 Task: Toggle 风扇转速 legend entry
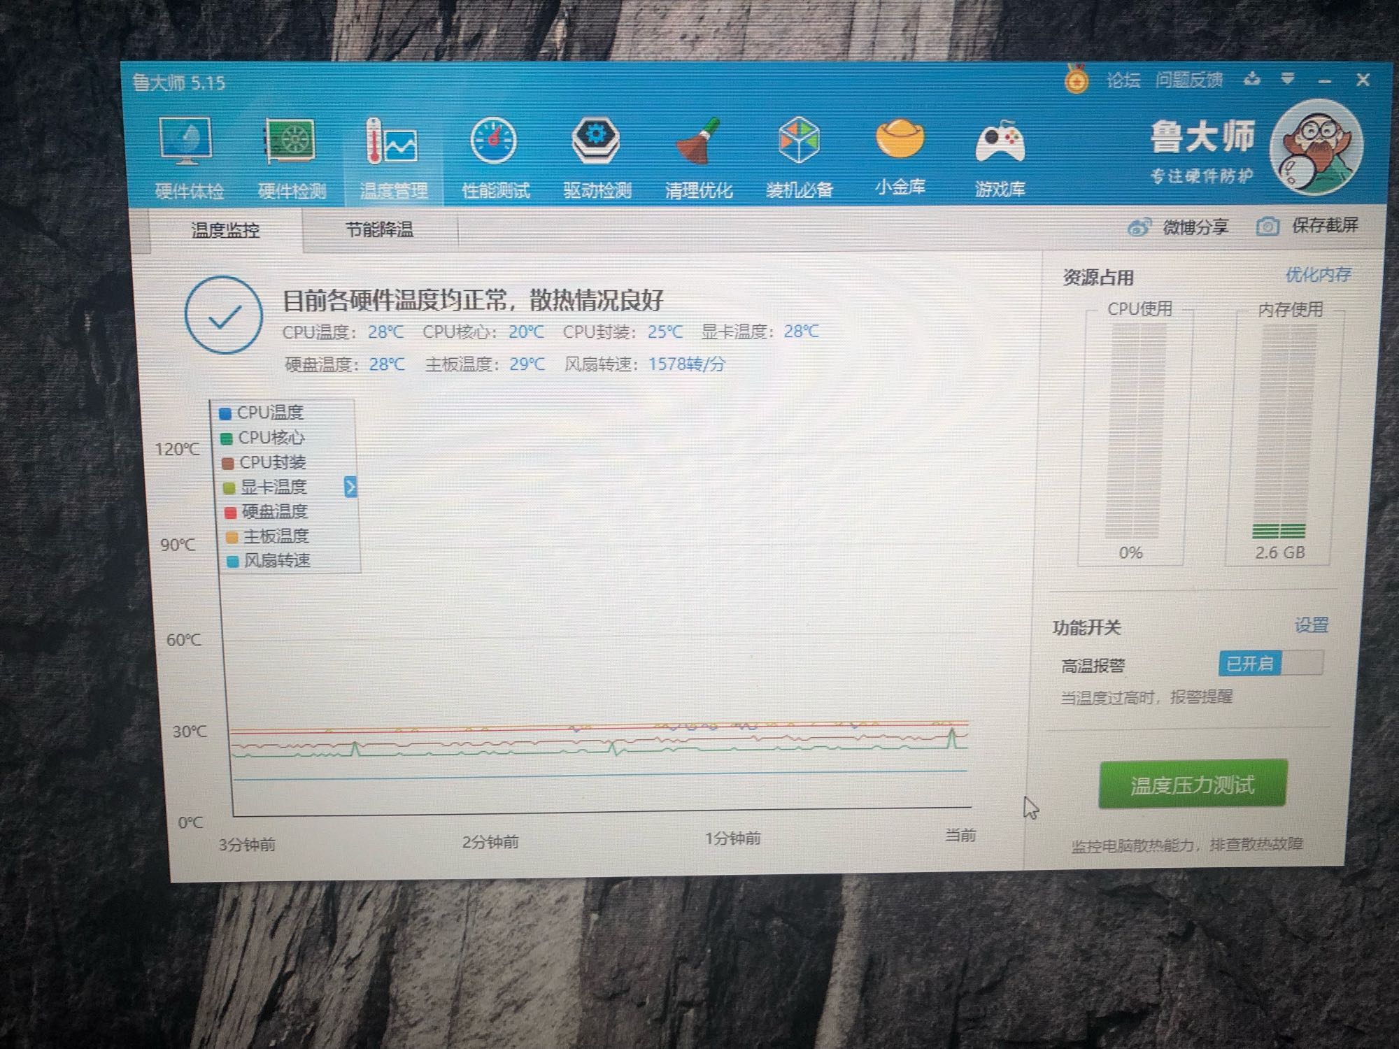click(269, 560)
